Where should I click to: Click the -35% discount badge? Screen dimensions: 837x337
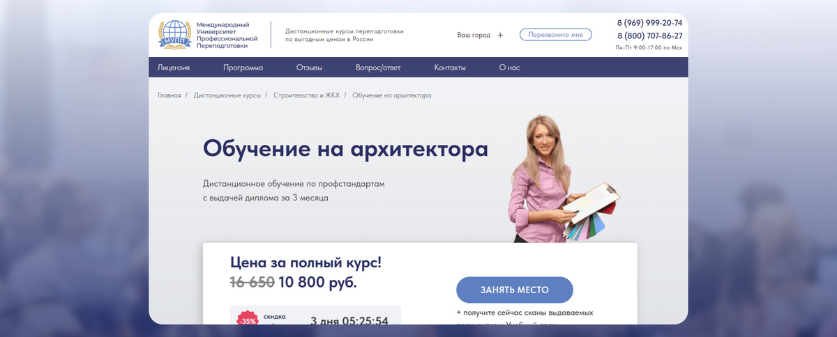click(x=247, y=320)
